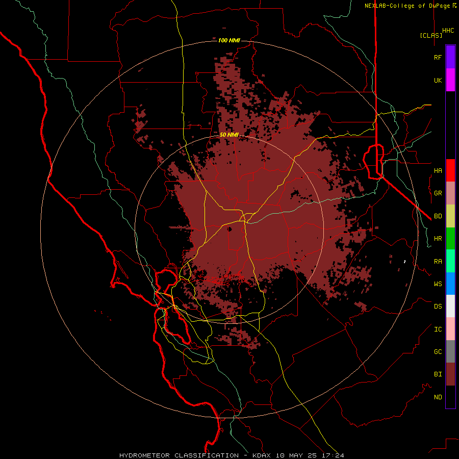The image size is (459, 459).
Task: Click the UK legend label
Action: [438, 81]
